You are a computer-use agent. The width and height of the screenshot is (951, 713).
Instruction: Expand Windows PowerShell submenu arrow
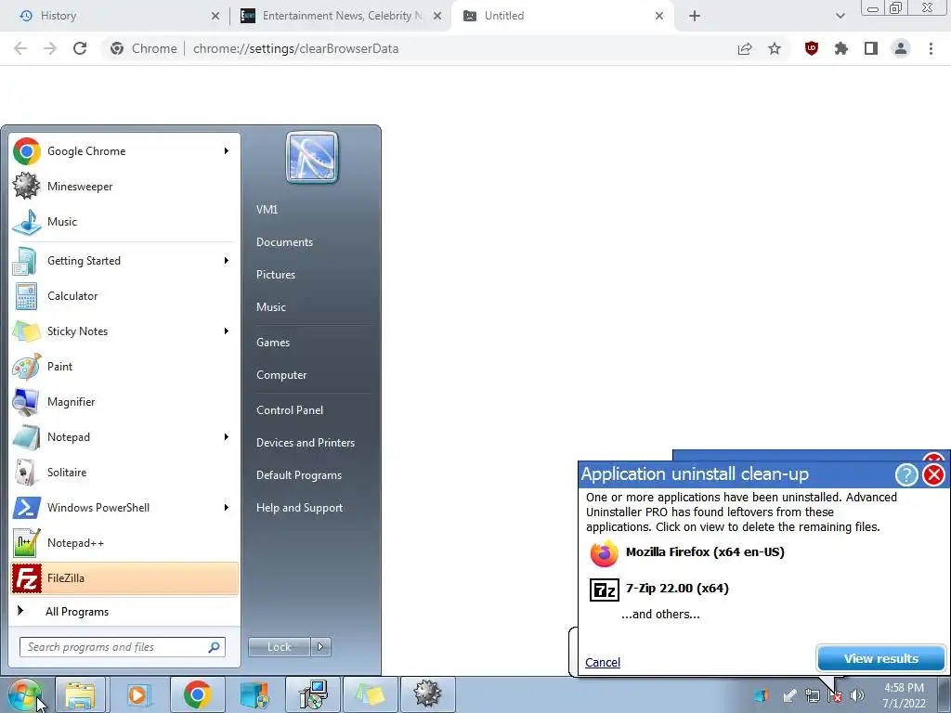point(227,508)
